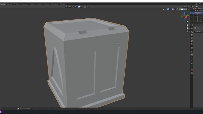This screenshot has width=203, height=114.
Task: Toggle viewport gizmos display
Action: coord(168,9)
